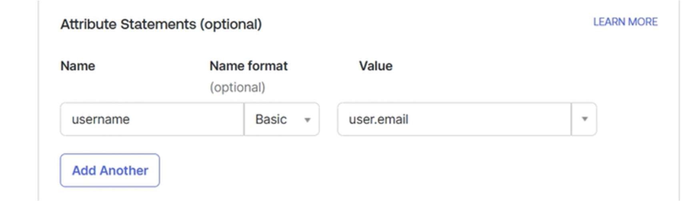Click the (optional) hint under Name format
Viewport: 698px width, 201px height.
tap(237, 88)
